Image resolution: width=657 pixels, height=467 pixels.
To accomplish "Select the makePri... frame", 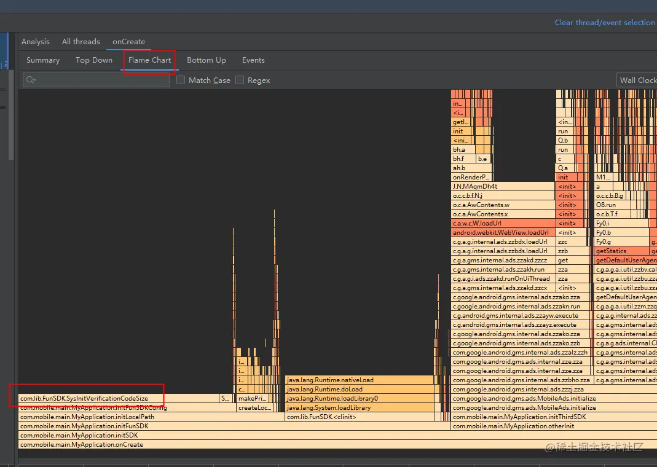I will [x=253, y=398].
